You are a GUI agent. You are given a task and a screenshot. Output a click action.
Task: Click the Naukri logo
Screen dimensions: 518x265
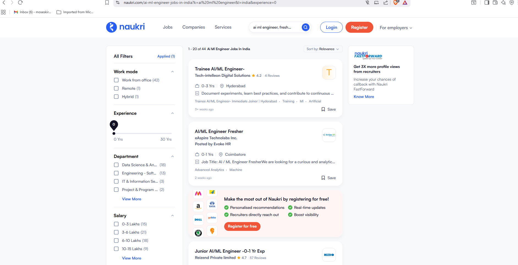point(125,27)
